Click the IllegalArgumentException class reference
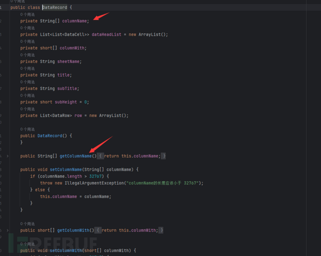This screenshot has width=321, height=256. click(x=95, y=183)
